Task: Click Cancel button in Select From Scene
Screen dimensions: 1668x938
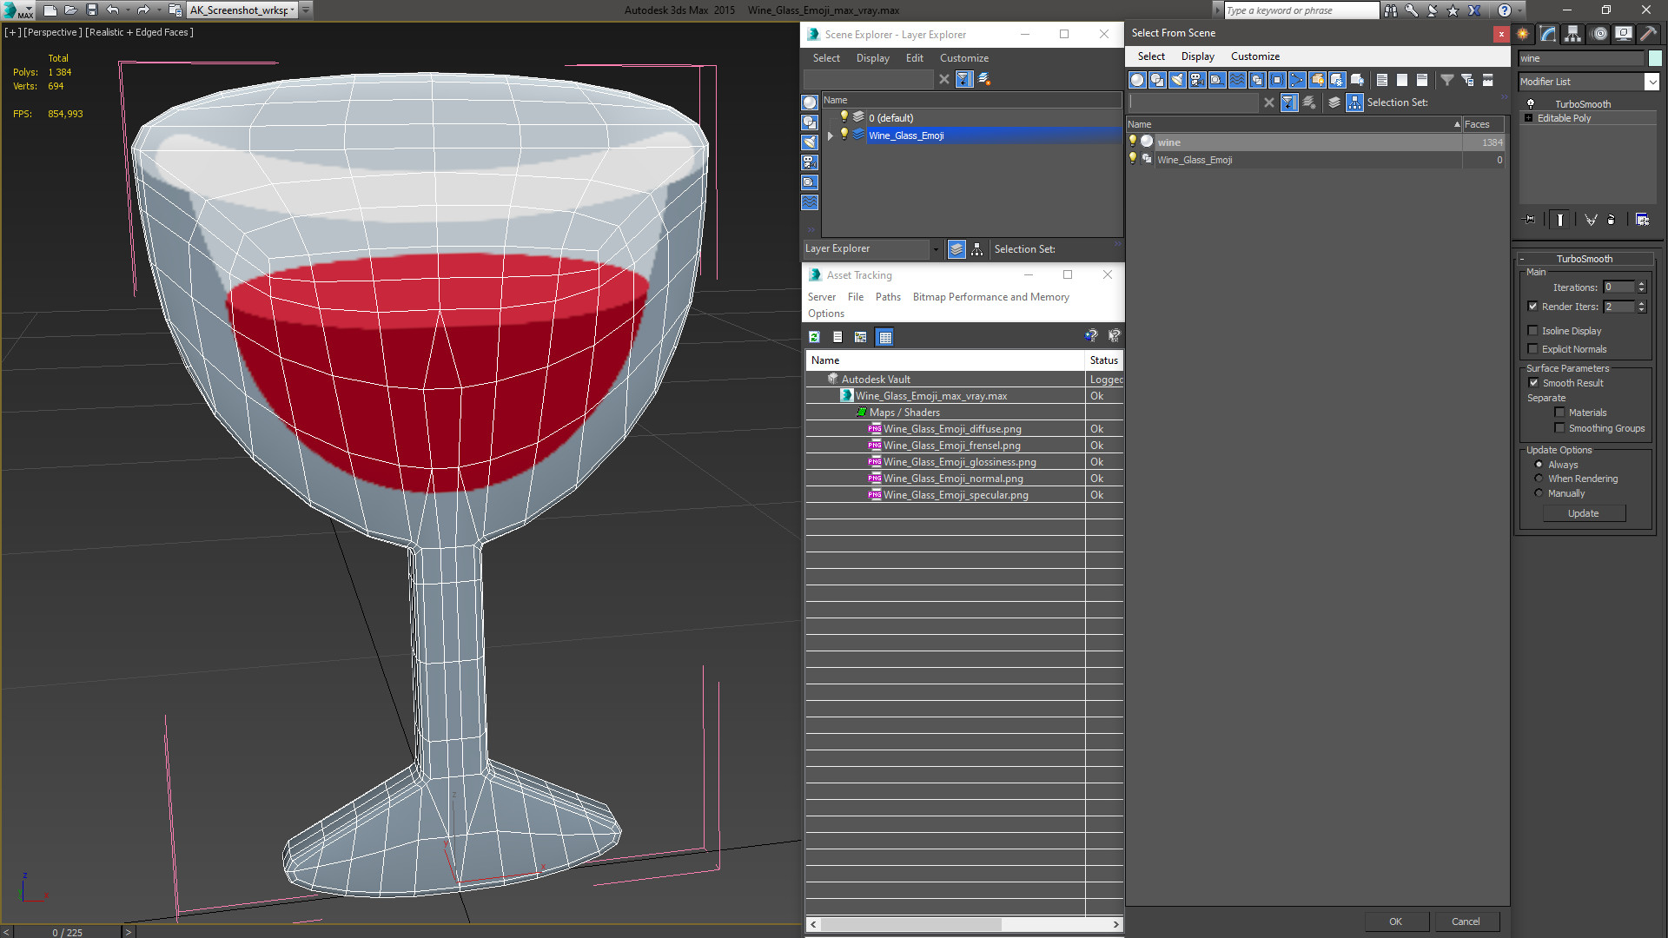Action: point(1466,921)
